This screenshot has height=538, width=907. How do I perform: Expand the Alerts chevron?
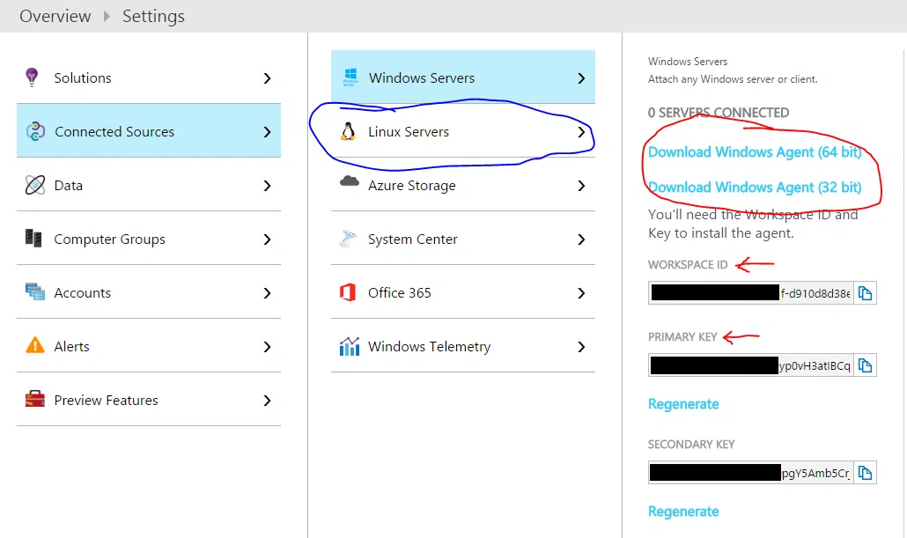pyautogui.click(x=267, y=347)
